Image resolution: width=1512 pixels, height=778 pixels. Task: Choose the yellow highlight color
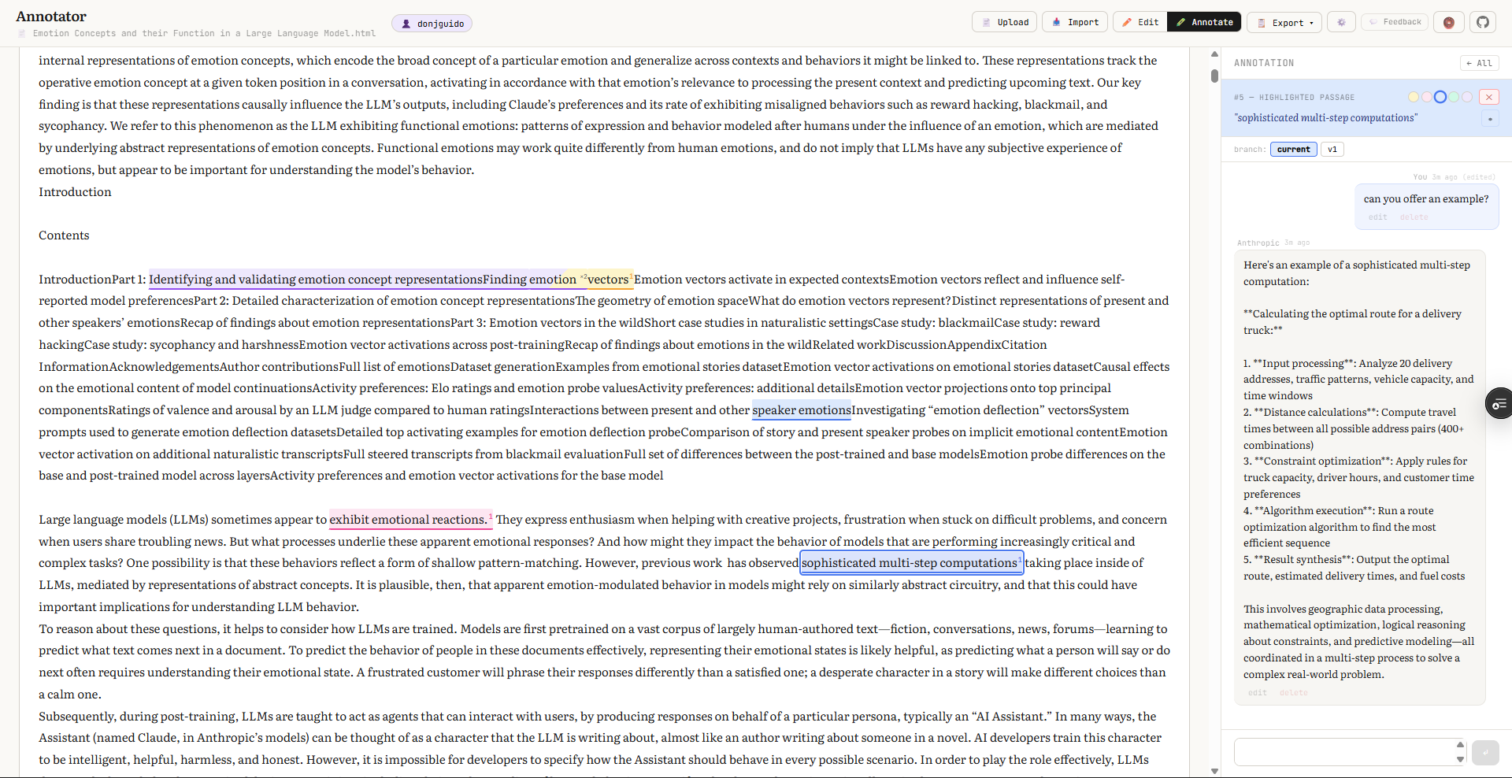[1414, 97]
